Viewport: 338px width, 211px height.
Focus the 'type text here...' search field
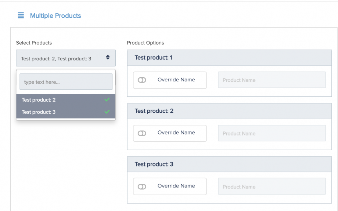[x=66, y=82]
